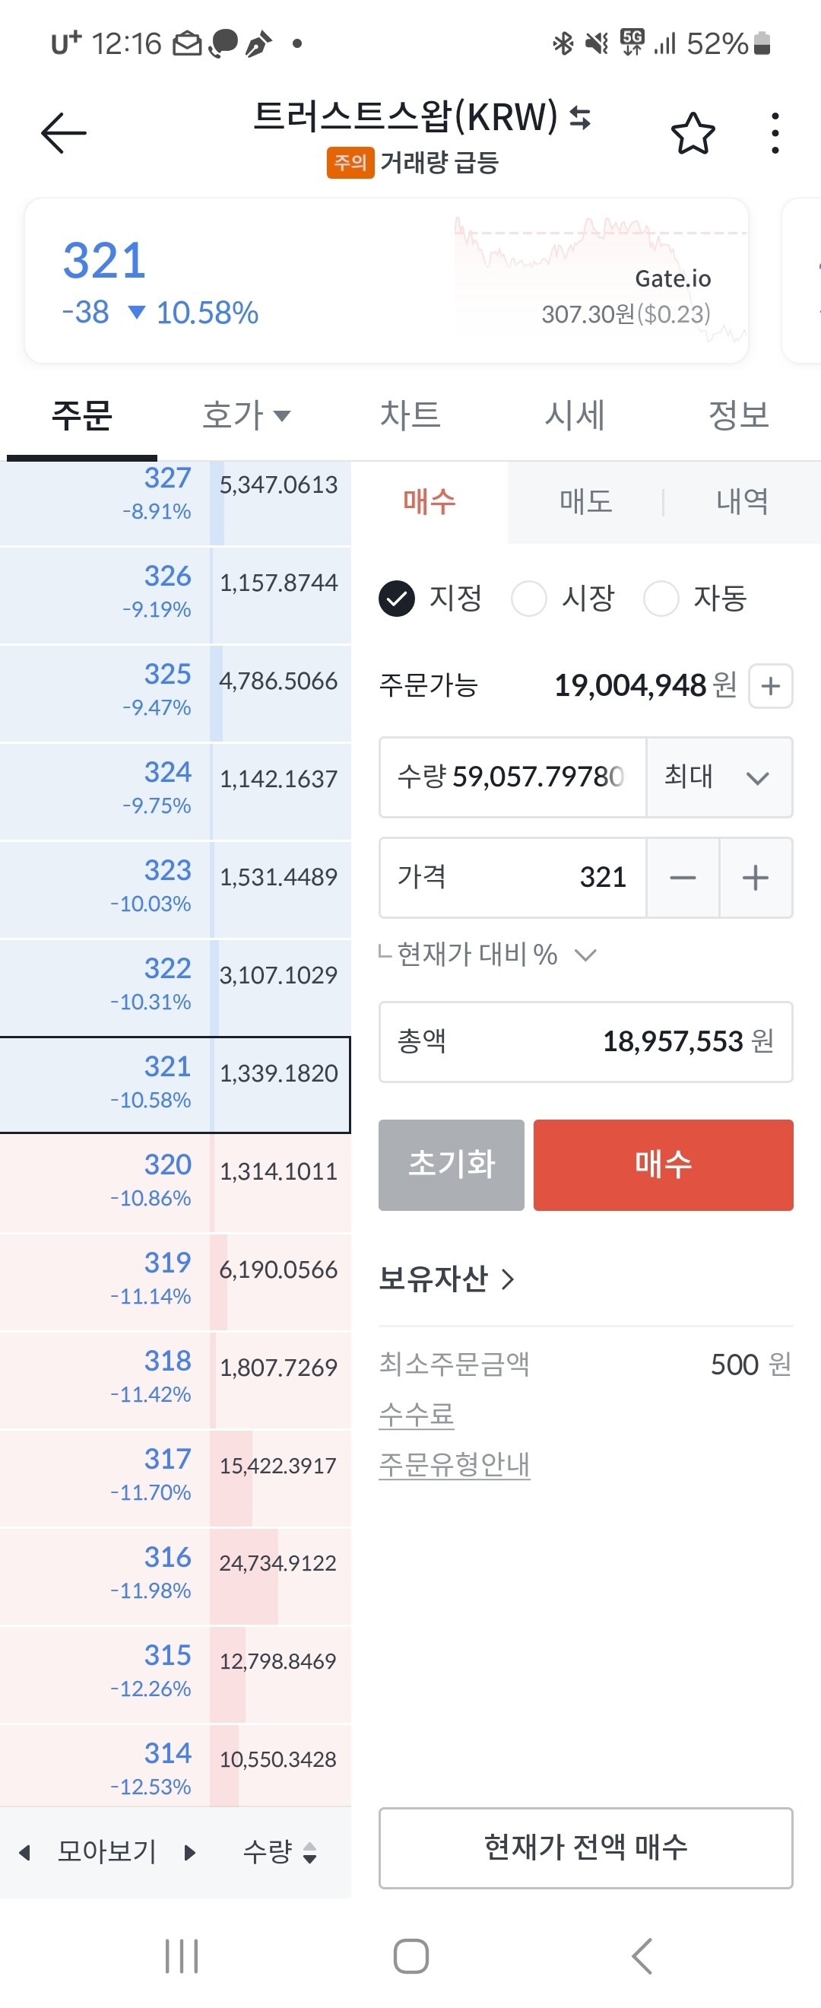Open the three-dot overflow menu
Viewport: 821px width, 2008px height.
point(773,132)
